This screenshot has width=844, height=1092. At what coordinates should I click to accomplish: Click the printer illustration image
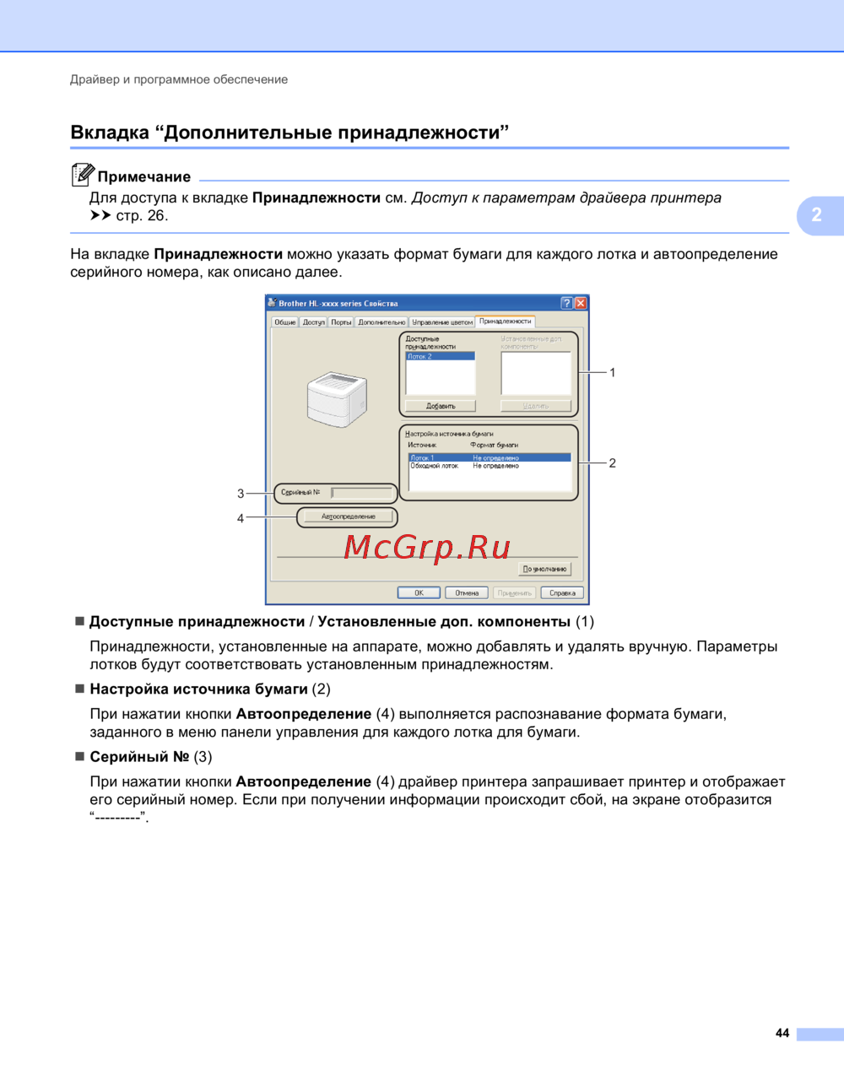337,398
